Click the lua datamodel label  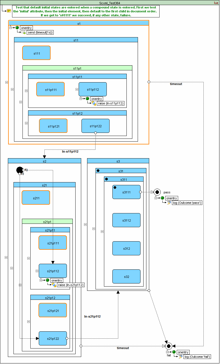pyautogui.click(x=216, y=3)
